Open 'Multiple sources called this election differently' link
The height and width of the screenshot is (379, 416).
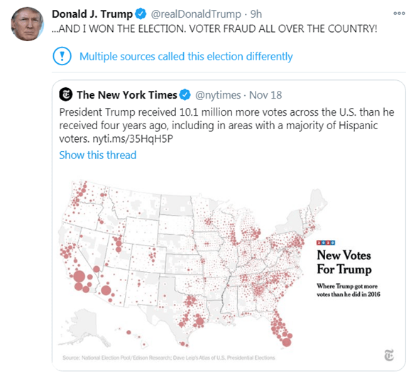coord(186,57)
